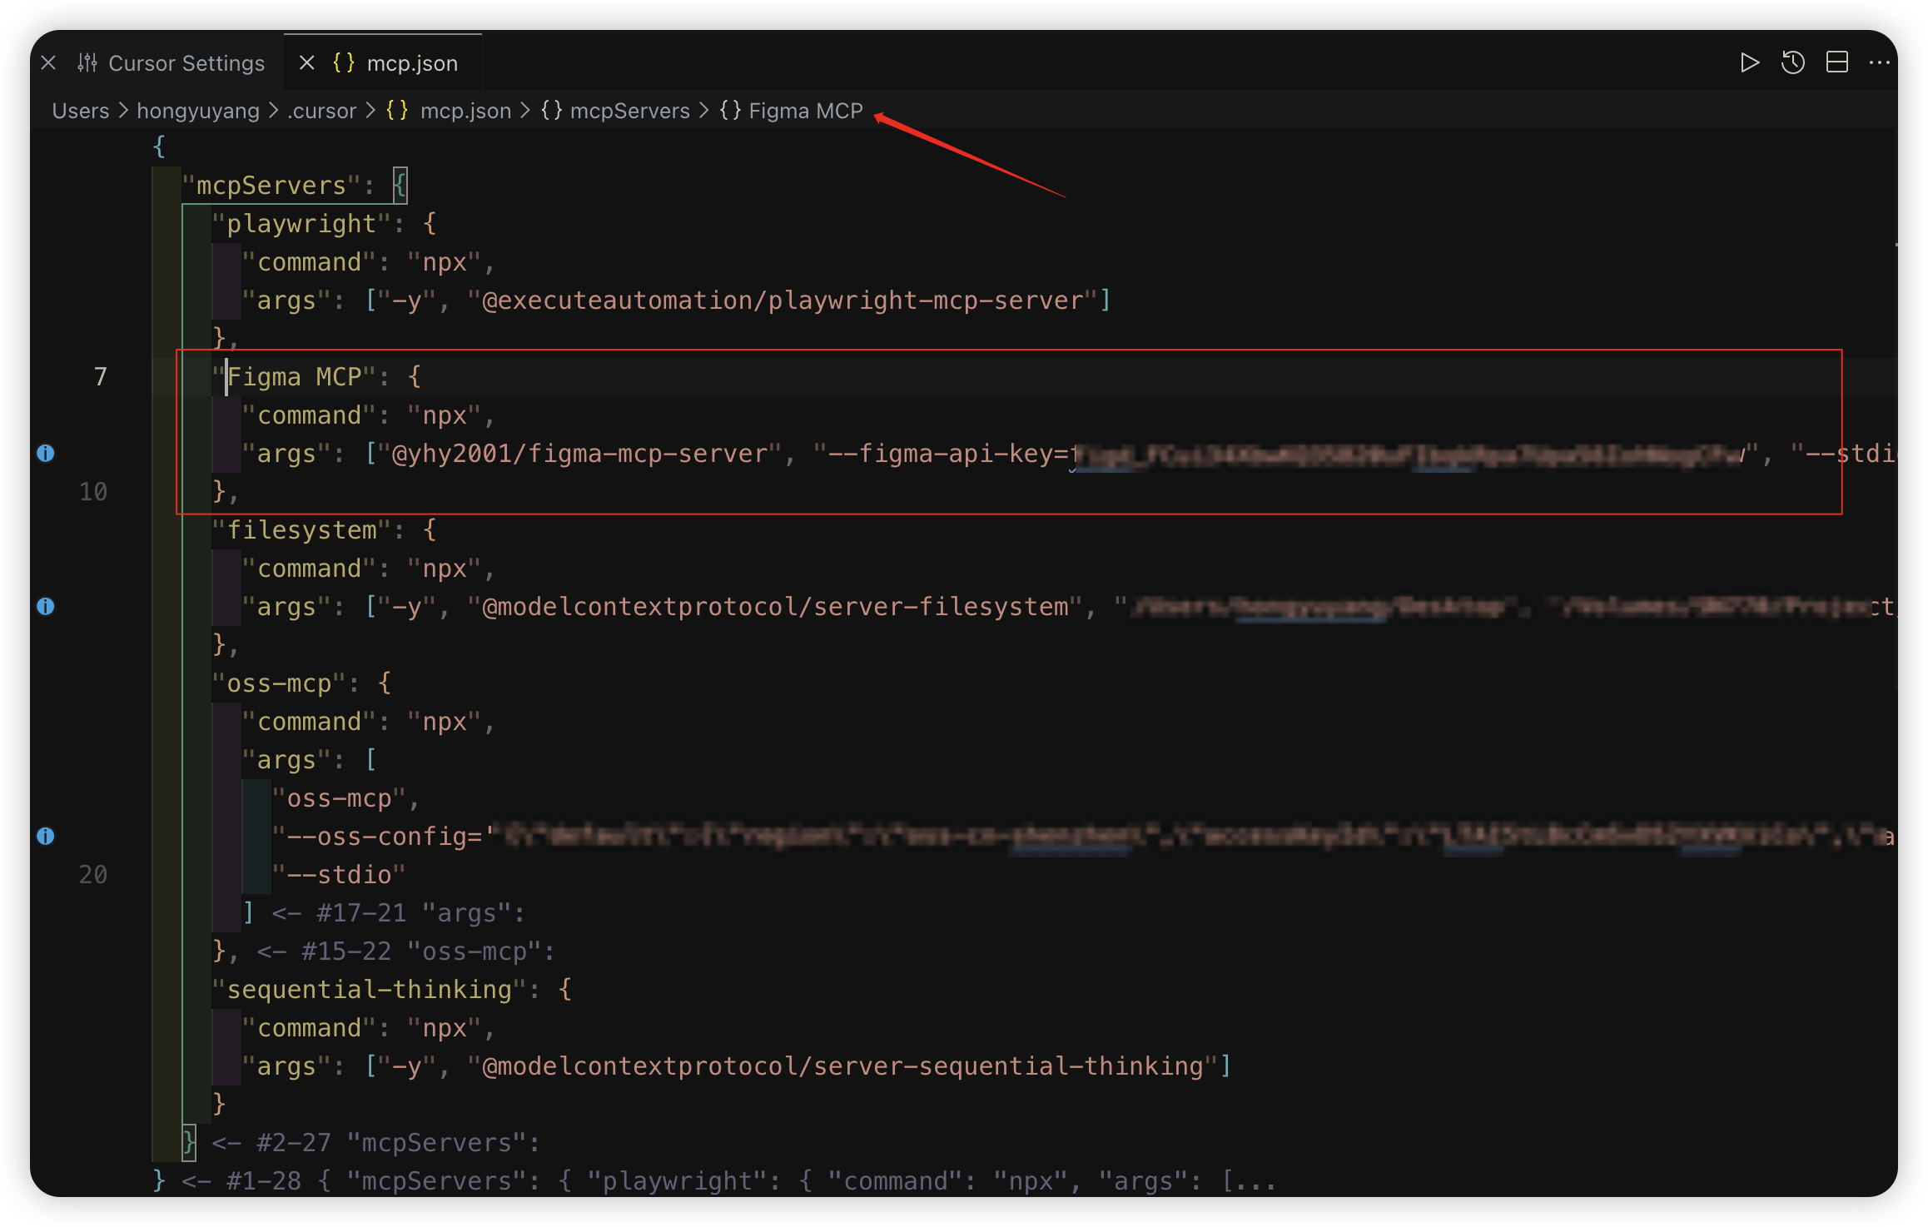This screenshot has height=1227, width=1928.
Task: Click the split editor layout icon
Action: 1837,63
